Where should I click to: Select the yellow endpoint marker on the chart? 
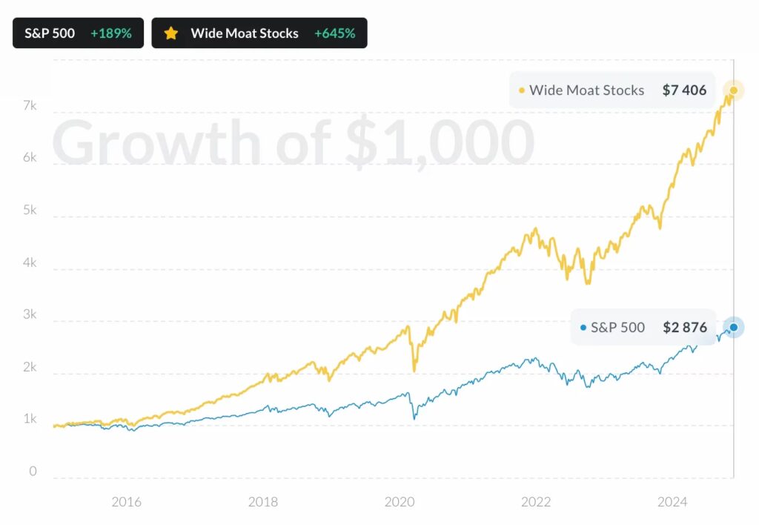coord(734,90)
